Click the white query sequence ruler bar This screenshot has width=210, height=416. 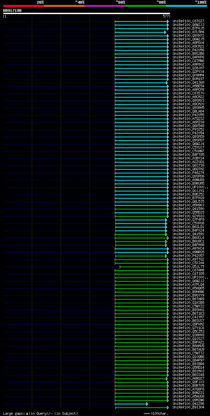(87, 13)
